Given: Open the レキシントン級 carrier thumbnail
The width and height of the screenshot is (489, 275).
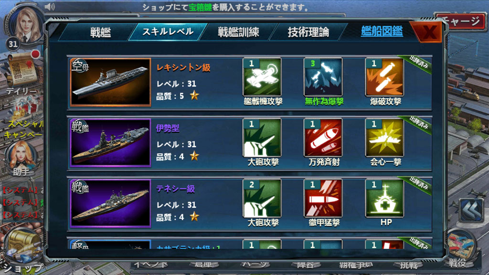Looking at the screenshot, I should click(110, 82).
